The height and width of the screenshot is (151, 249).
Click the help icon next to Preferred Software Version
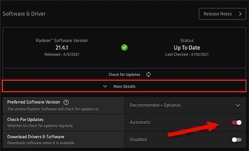(x=66, y=102)
